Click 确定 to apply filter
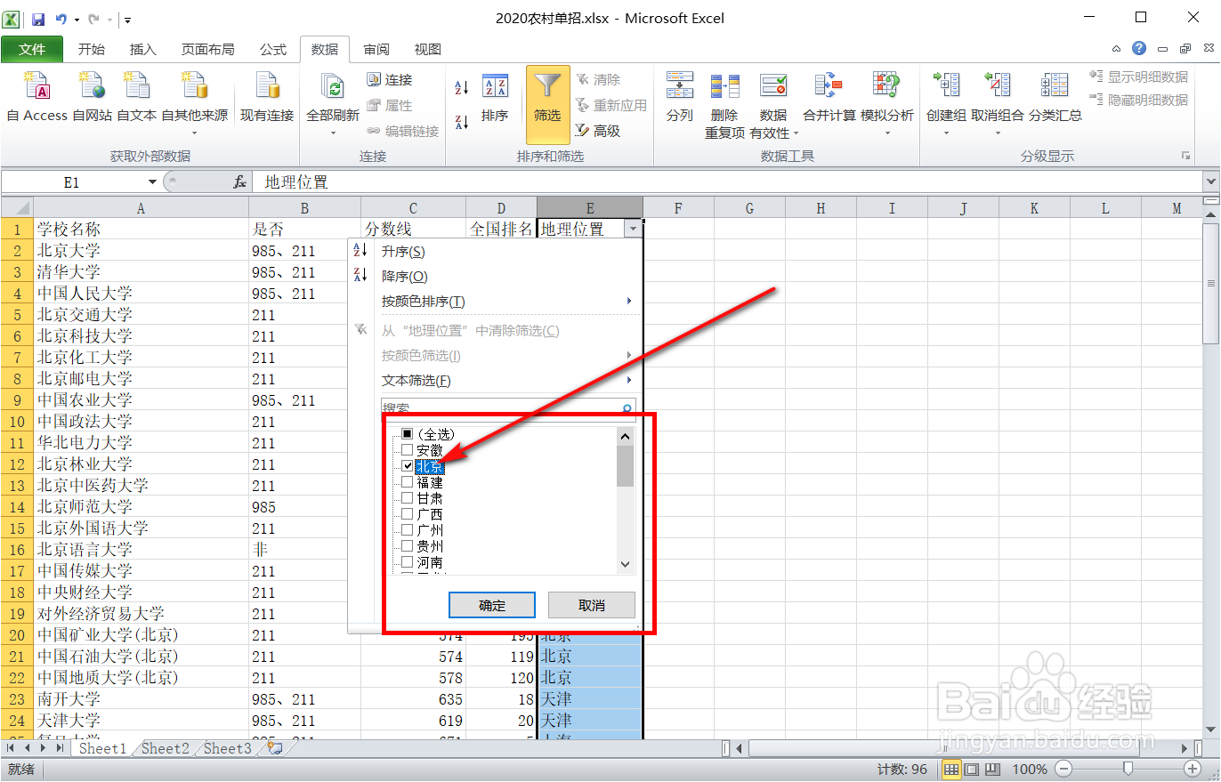 coord(492,605)
